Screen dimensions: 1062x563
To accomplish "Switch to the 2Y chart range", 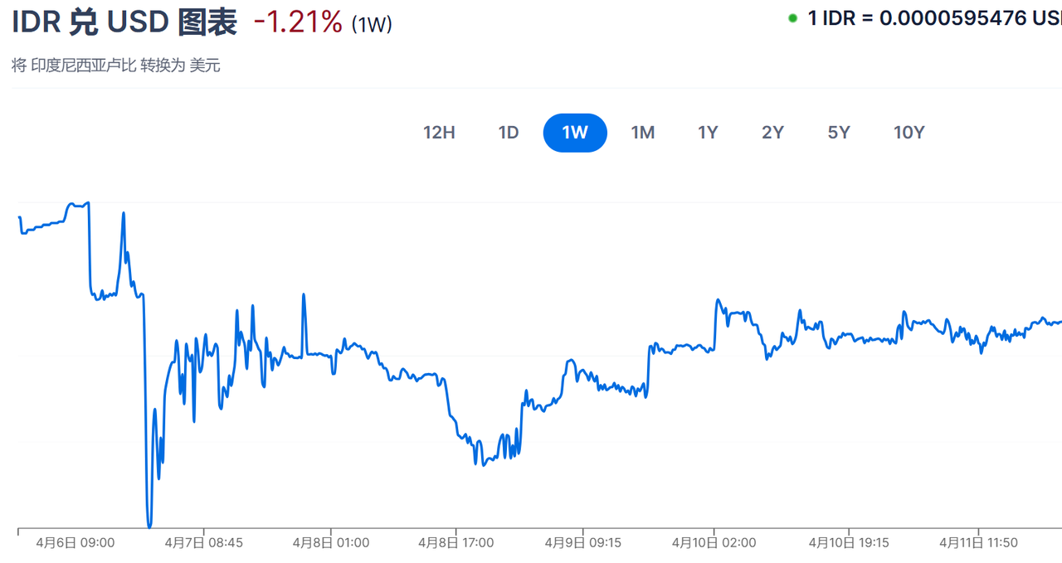I will click(x=772, y=133).
